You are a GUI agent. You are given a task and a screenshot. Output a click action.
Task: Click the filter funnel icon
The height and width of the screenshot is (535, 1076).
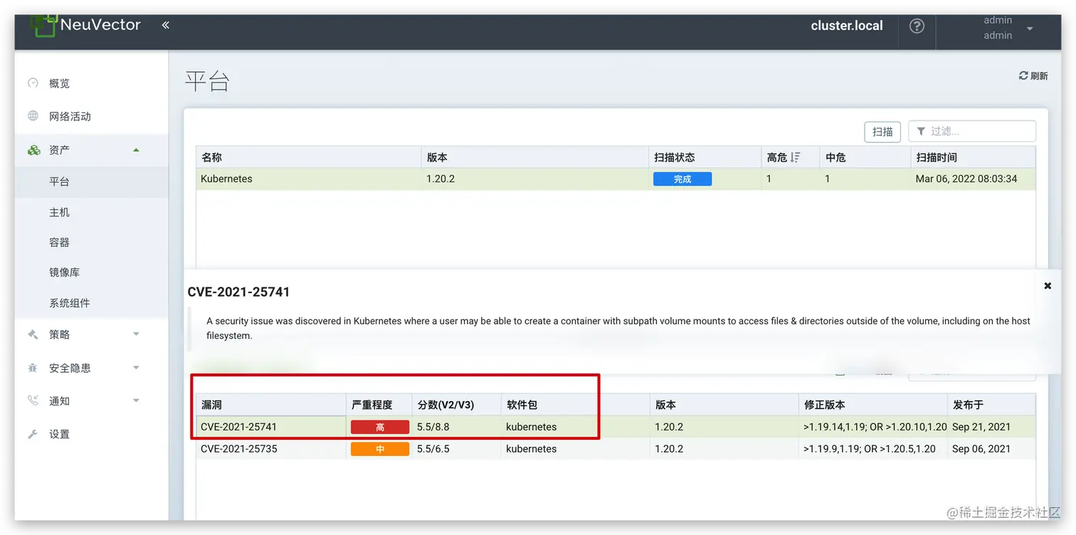[921, 132]
